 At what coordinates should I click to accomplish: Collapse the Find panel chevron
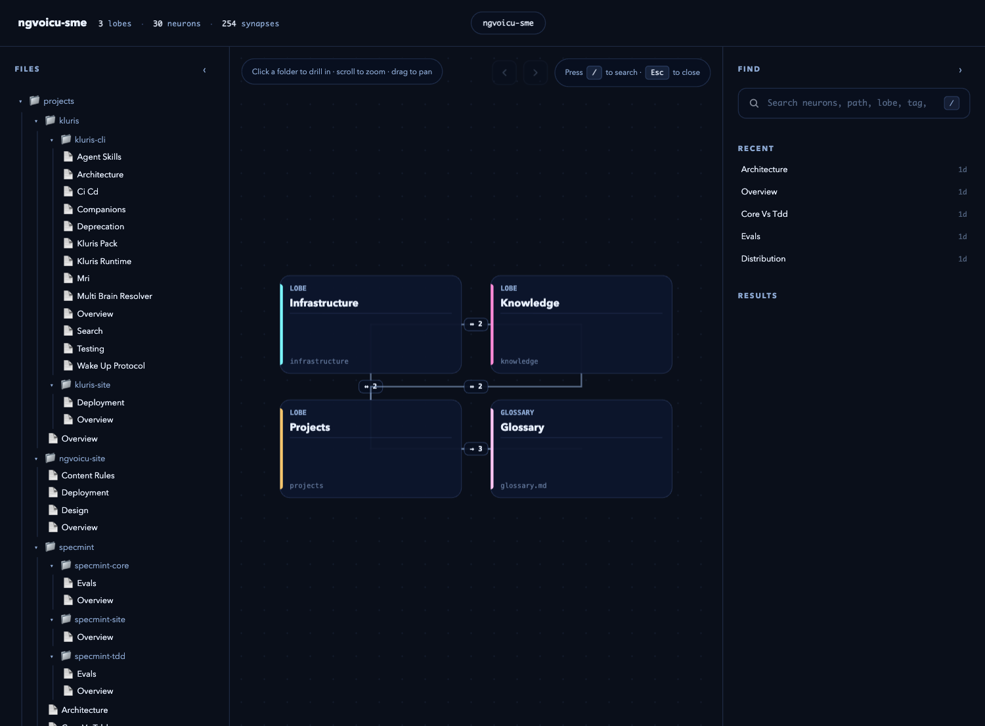tap(960, 70)
